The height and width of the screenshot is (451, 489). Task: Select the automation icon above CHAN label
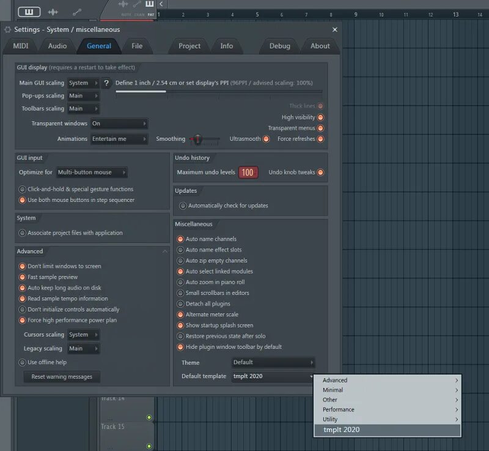click(x=137, y=4)
